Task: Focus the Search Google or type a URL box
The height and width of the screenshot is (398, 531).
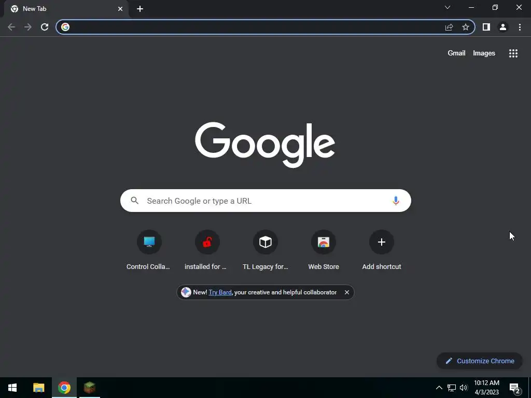Action: click(x=265, y=201)
